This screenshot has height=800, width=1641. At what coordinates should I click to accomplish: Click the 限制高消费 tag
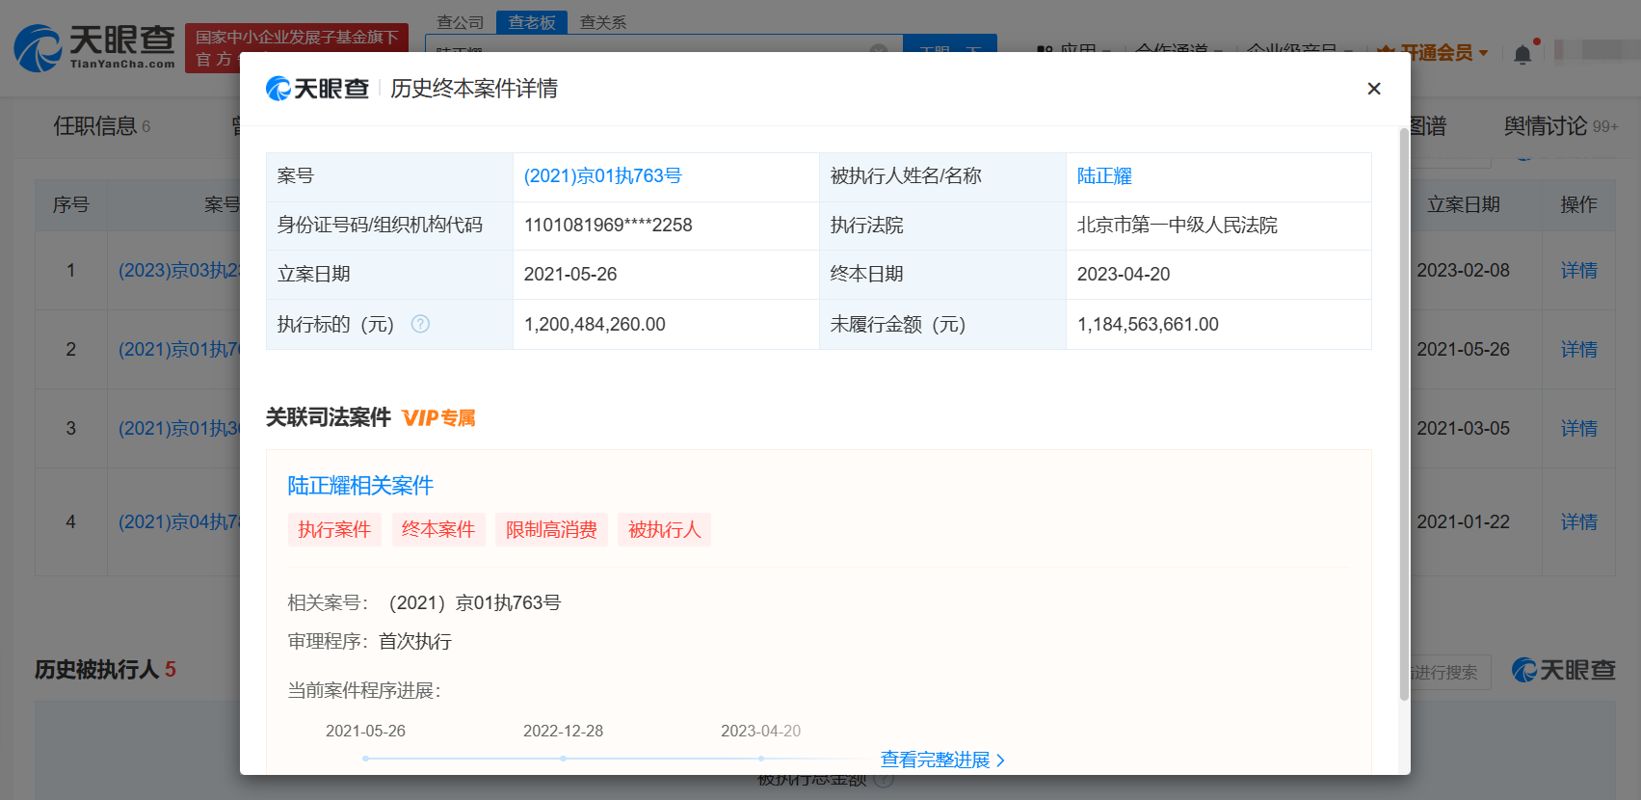pyautogui.click(x=551, y=529)
